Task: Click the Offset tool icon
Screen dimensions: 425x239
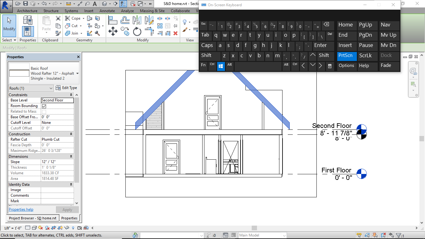Action: click(125, 20)
